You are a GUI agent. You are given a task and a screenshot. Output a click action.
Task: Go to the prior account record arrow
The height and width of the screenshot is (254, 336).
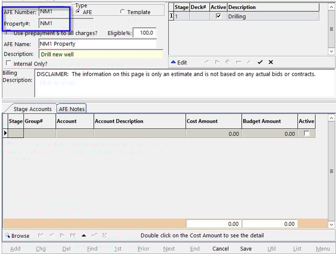[x=51, y=235]
